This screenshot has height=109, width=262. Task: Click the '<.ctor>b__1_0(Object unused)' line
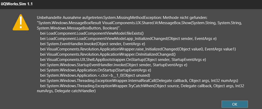pos(95,75)
